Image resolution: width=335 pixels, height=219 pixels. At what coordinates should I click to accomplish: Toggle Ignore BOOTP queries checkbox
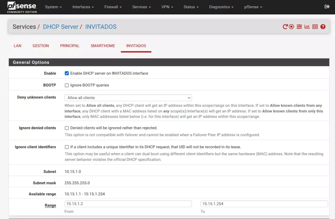tap(67, 85)
